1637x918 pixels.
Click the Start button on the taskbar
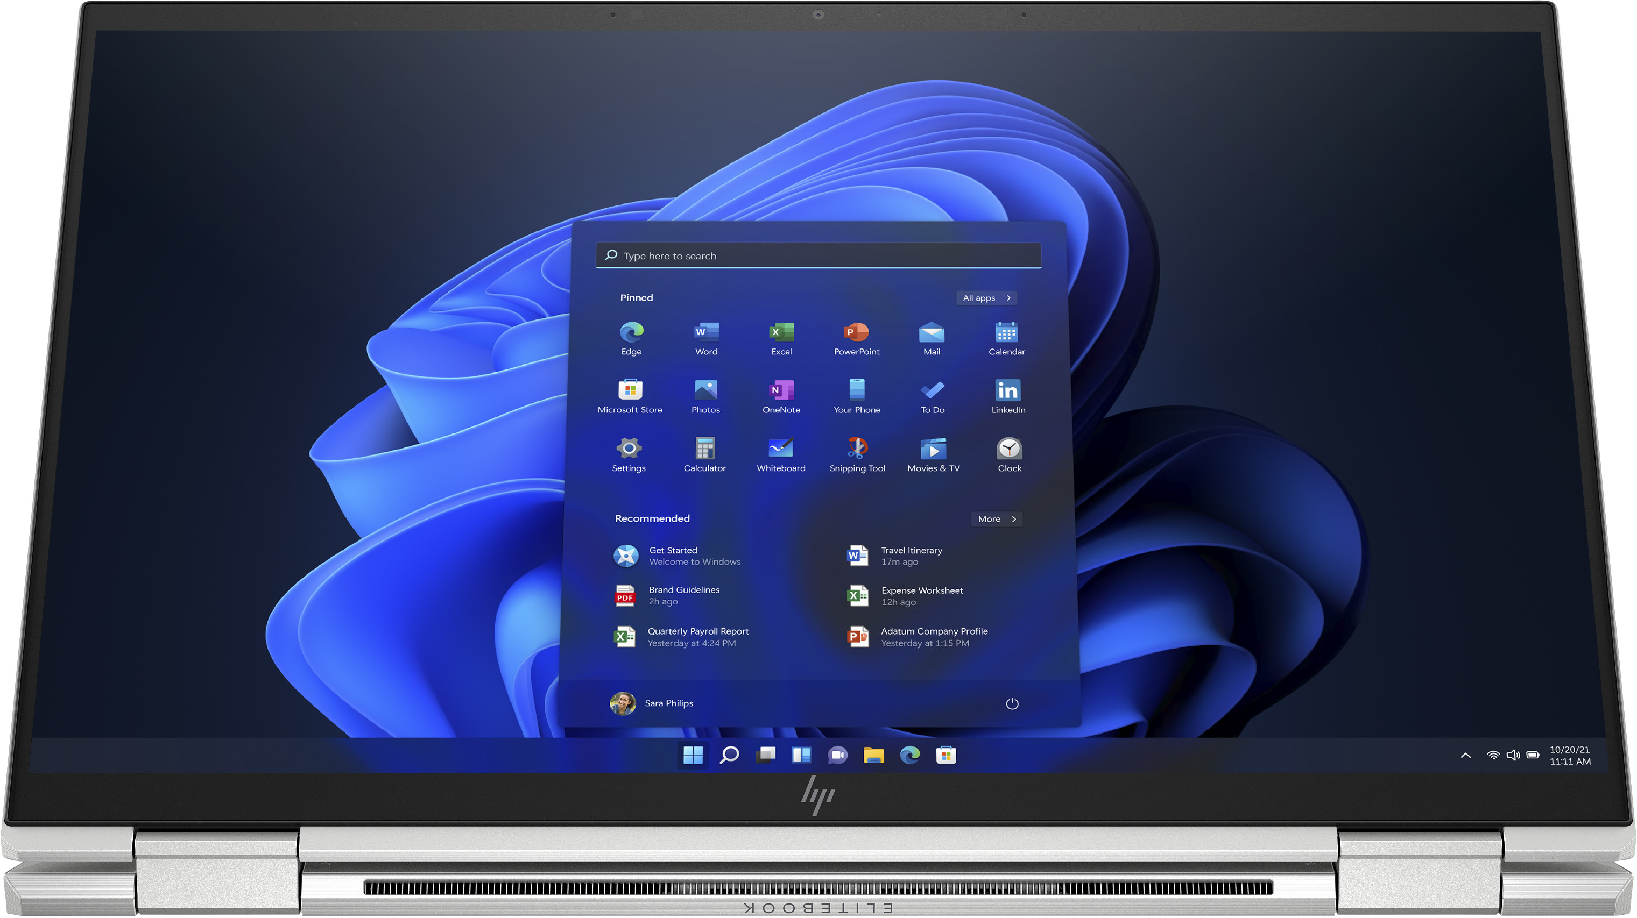pyautogui.click(x=693, y=755)
